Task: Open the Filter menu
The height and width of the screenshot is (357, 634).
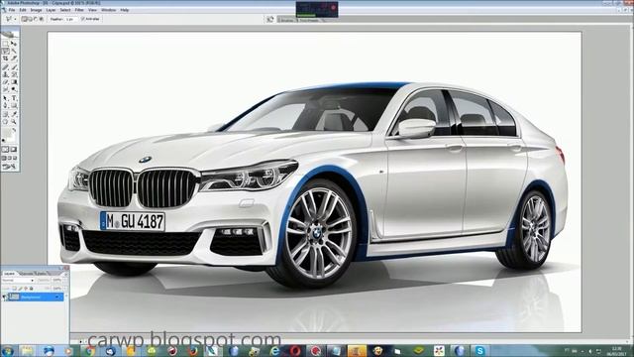Action: click(x=79, y=10)
